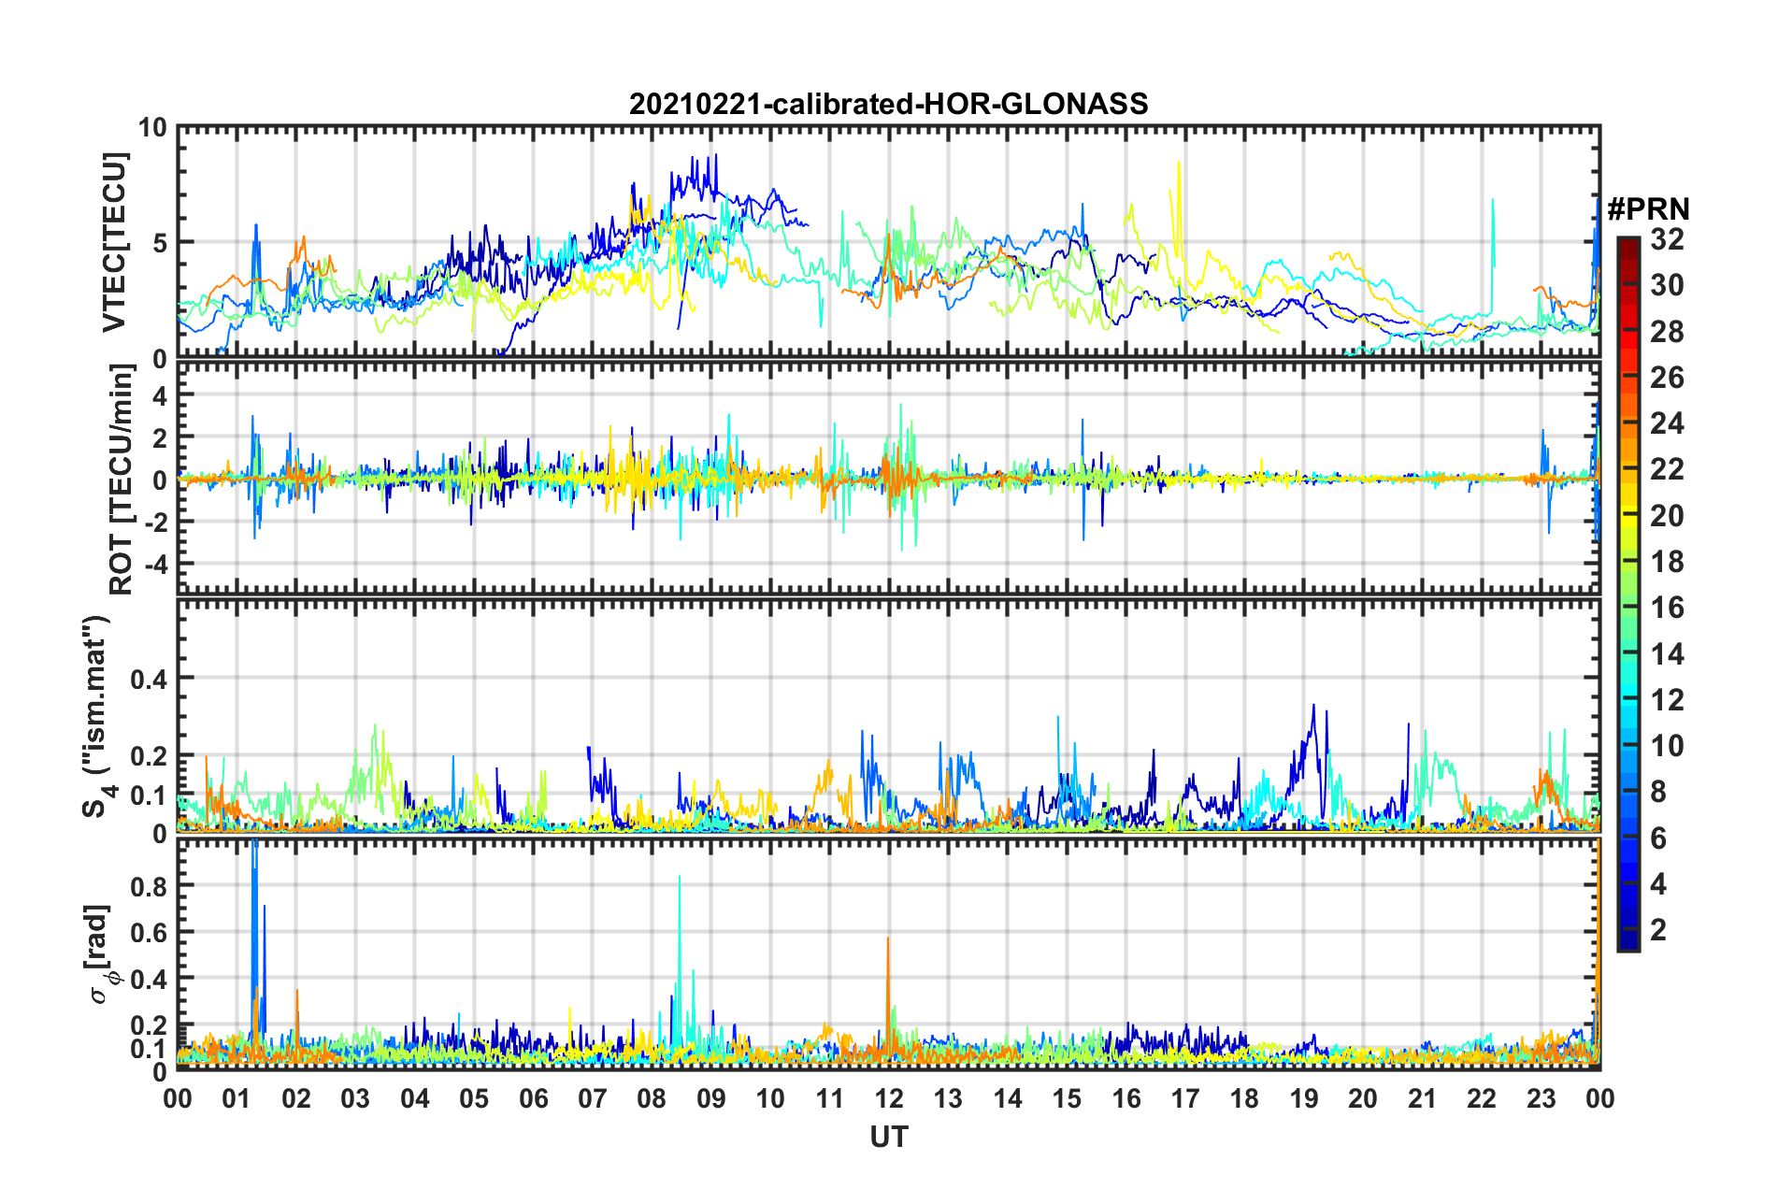Select the colorbar tick label "24"
The height and width of the screenshot is (1189, 1778).
[1667, 423]
